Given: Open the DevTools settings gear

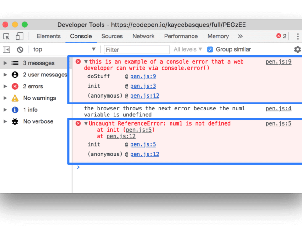Looking at the screenshot, I should coord(297,49).
